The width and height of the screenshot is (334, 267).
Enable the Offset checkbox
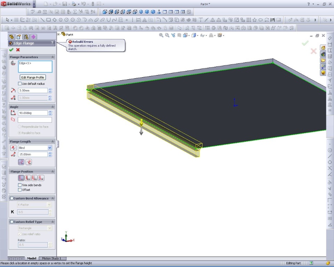click(x=20, y=190)
